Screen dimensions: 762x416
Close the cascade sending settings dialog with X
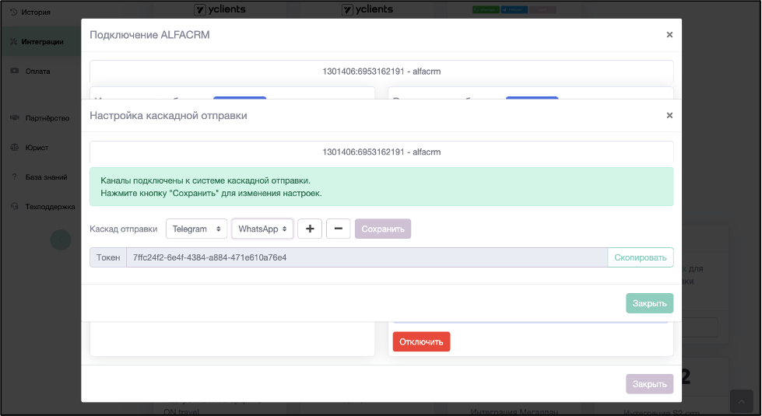pyautogui.click(x=669, y=116)
